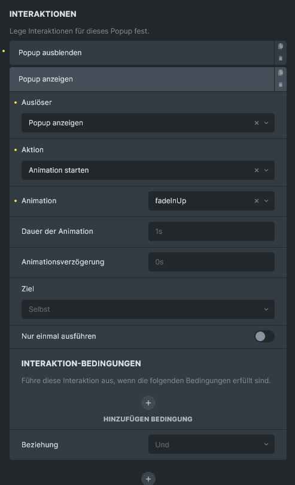
Task: Open the Beziehung dropdown
Action: [211, 444]
